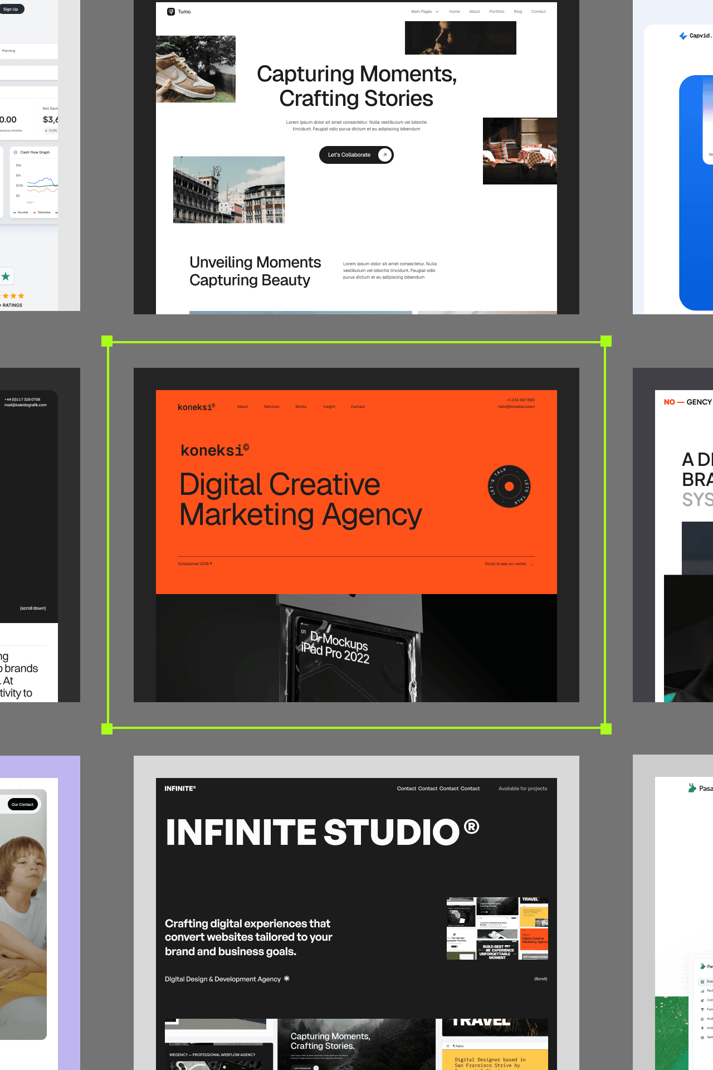
Task: Open Home in the Tumo navbar
Action: click(x=455, y=11)
